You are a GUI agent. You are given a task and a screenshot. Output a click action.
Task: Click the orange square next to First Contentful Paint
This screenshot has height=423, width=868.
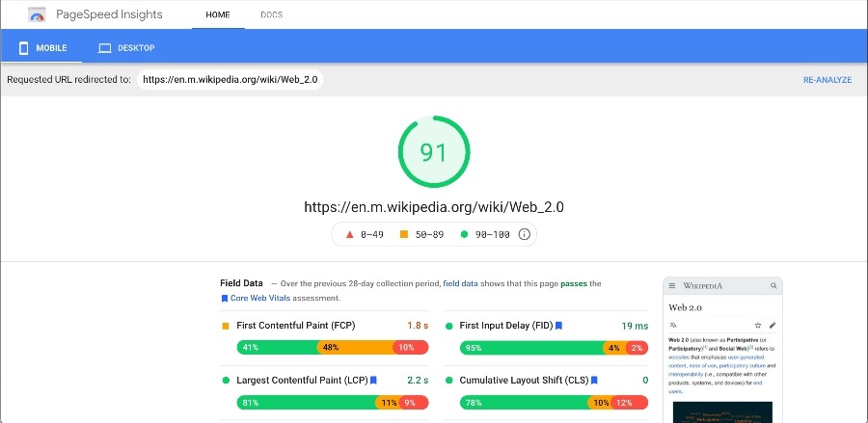click(226, 327)
